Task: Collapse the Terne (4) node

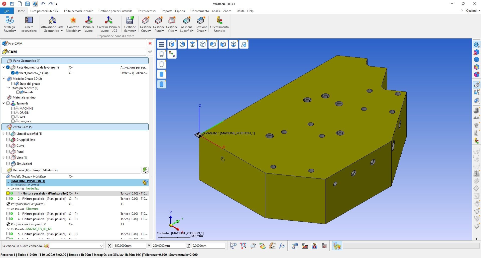Action: point(4,103)
